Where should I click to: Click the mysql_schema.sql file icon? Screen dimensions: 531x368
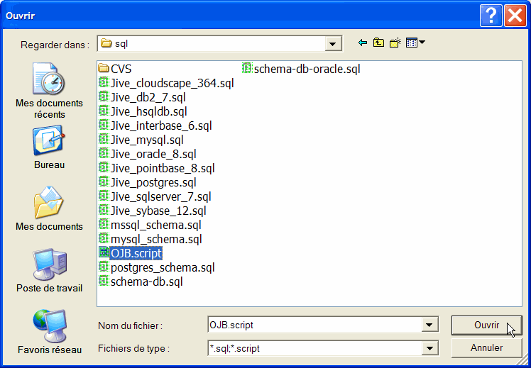tap(103, 239)
